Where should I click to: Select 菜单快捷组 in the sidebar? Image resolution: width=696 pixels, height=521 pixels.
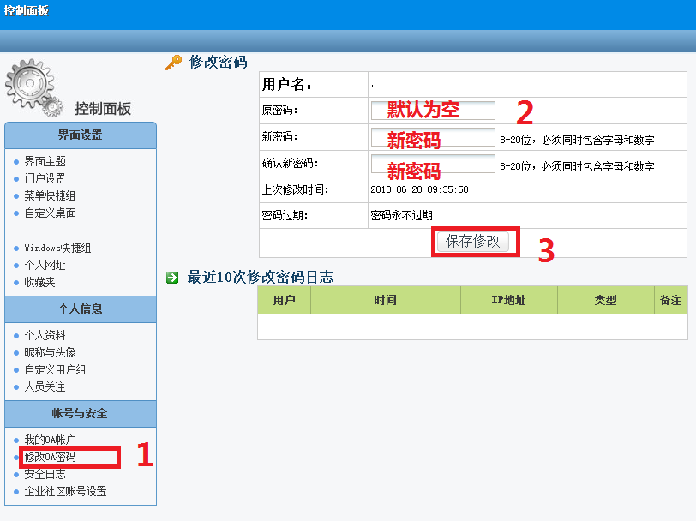[x=50, y=195]
